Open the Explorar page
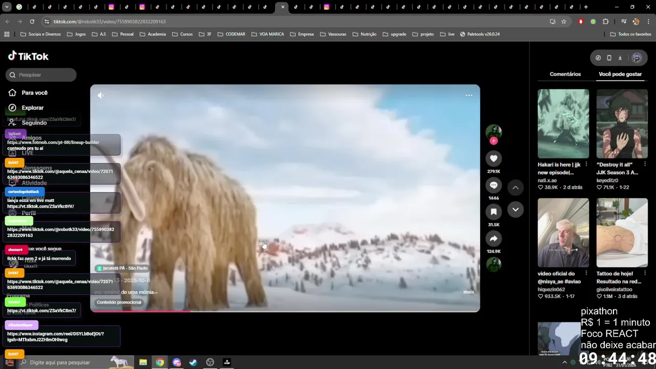 [32, 108]
